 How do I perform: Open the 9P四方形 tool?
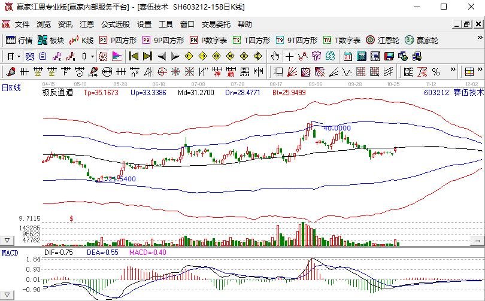[x=163, y=41]
